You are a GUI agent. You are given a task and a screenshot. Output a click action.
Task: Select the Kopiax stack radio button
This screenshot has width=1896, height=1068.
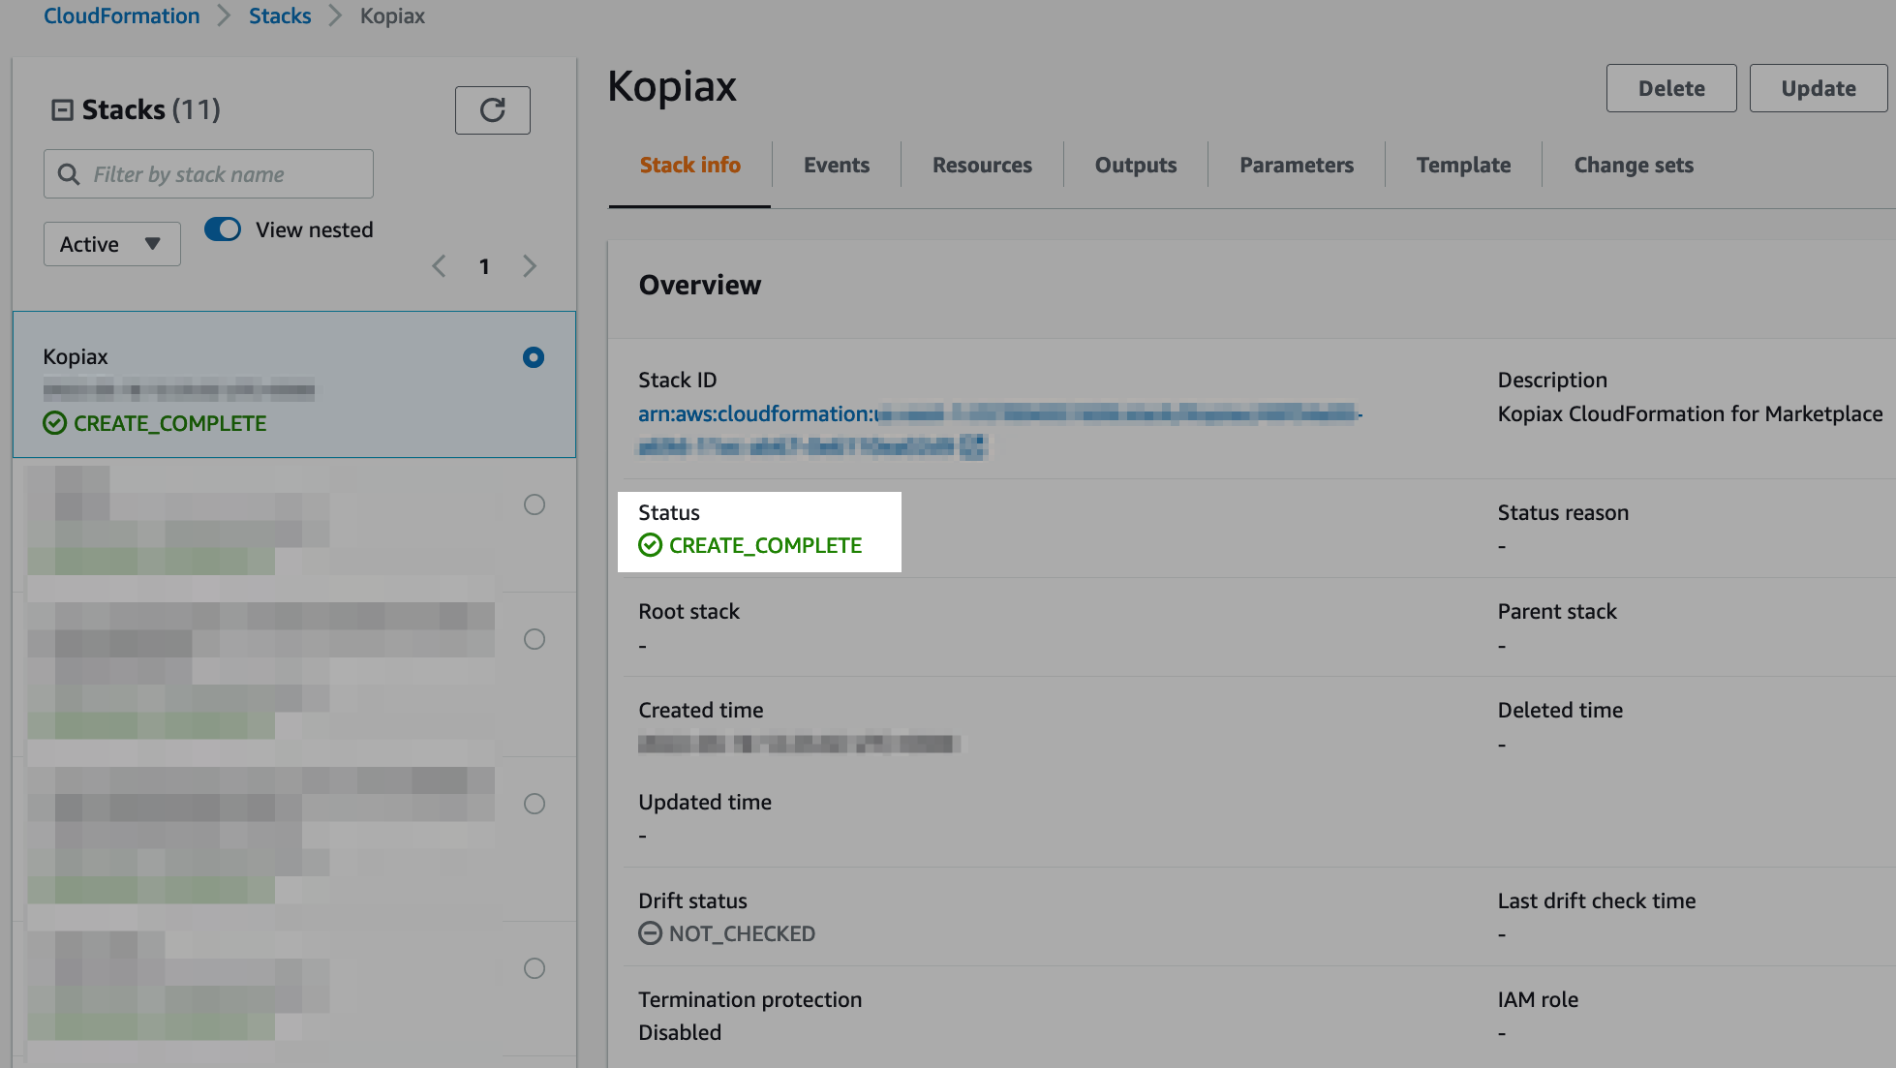tap(534, 358)
